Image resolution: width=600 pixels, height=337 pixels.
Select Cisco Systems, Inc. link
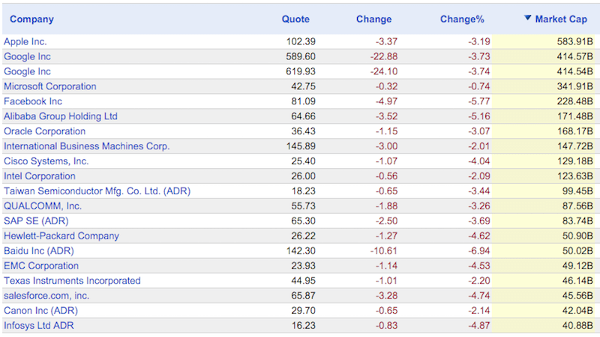(x=46, y=161)
